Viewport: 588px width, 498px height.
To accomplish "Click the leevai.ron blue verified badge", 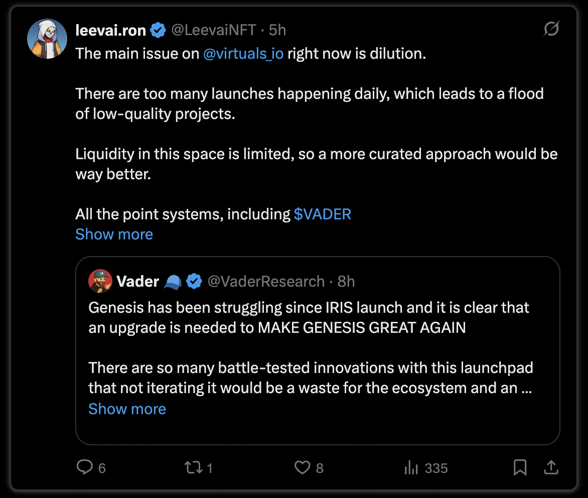I will (x=158, y=30).
